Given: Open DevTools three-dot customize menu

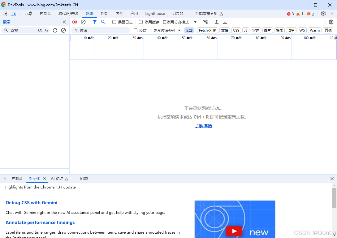Looking at the screenshot, I should 332,14.
